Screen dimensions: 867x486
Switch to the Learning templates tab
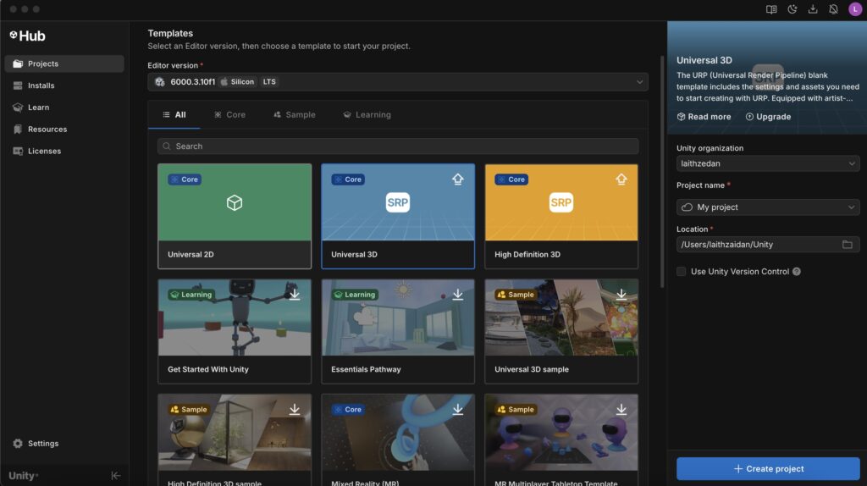367,115
